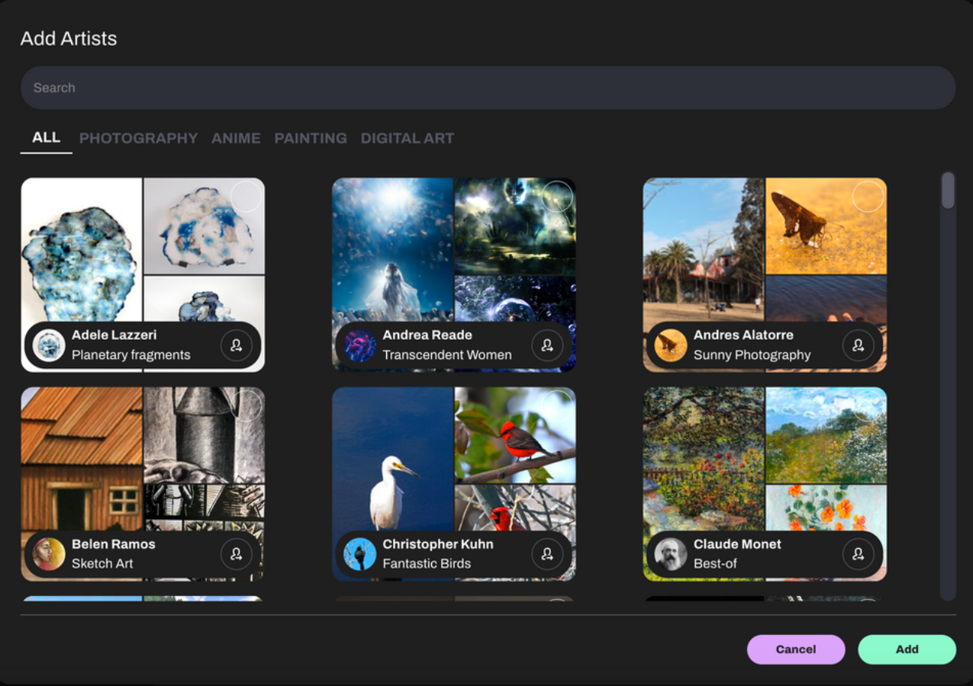Click the 'Transcendent Women' caption
The width and height of the screenshot is (973, 686).
[447, 355]
